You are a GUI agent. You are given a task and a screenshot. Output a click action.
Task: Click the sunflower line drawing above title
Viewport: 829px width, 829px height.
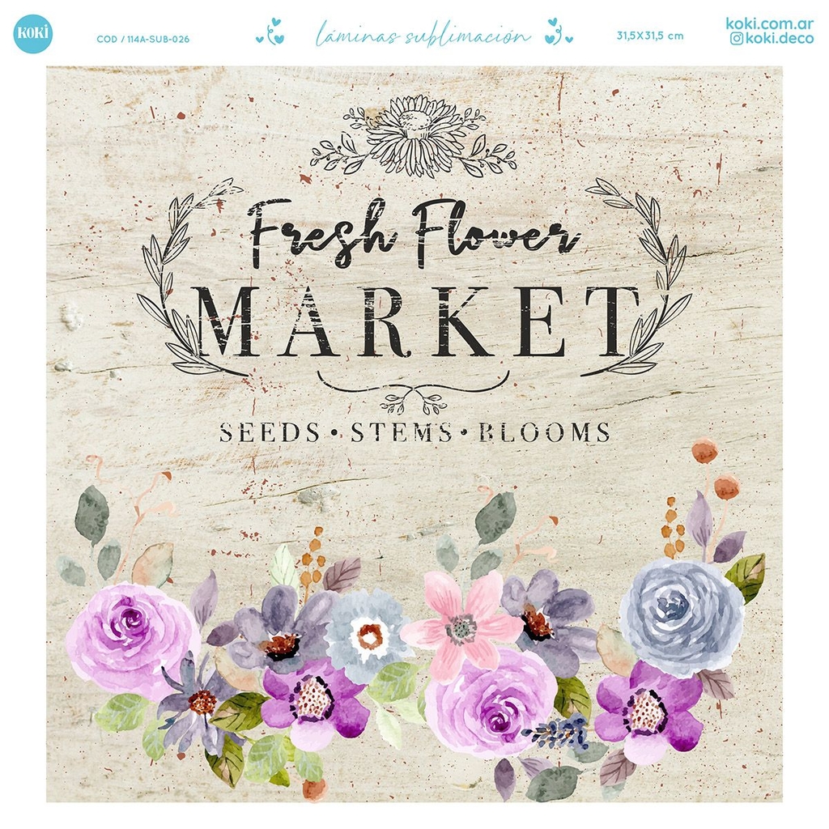coord(414,136)
